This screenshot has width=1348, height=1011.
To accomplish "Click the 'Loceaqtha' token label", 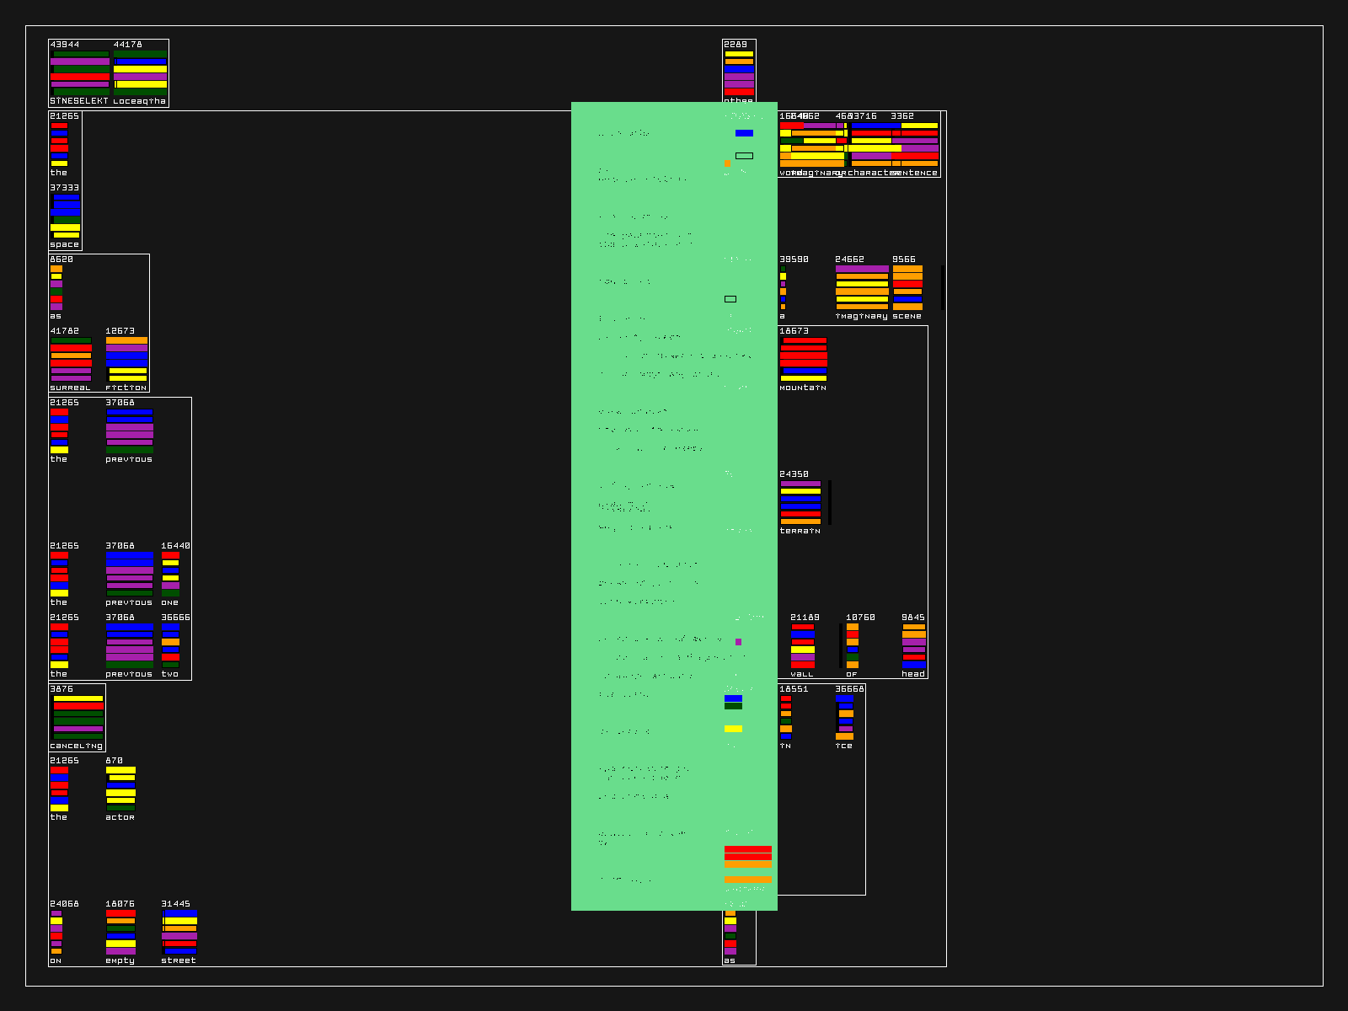I will (x=140, y=101).
